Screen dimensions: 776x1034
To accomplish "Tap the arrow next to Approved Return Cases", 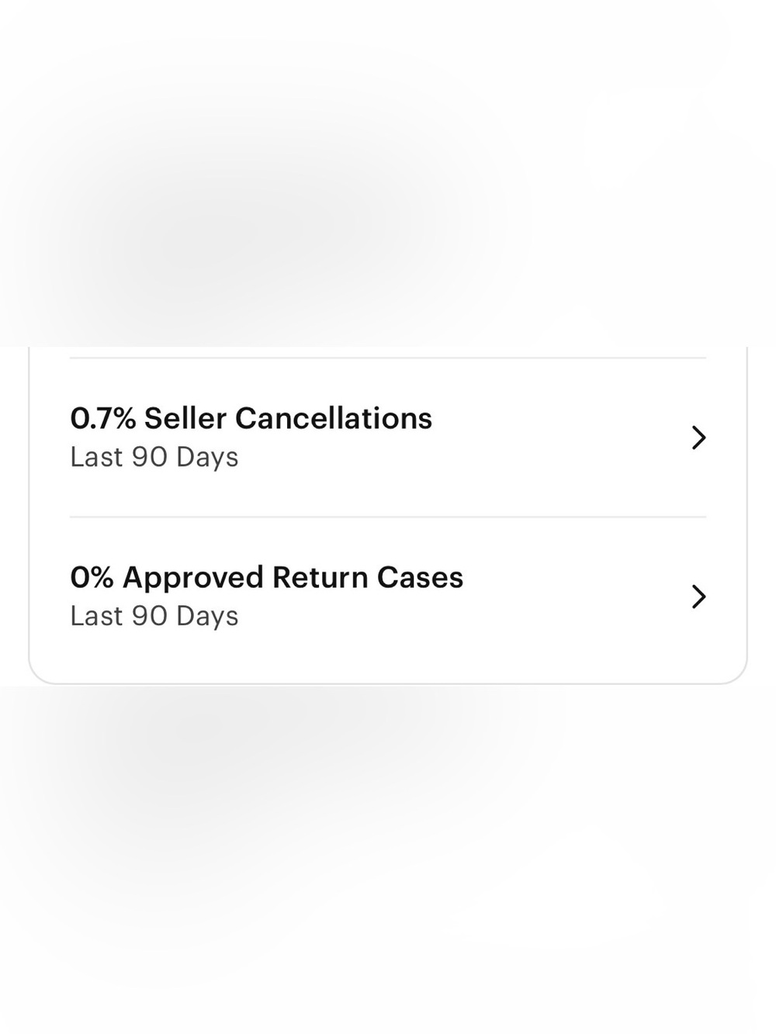I will pyautogui.click(x=698, y=597).
